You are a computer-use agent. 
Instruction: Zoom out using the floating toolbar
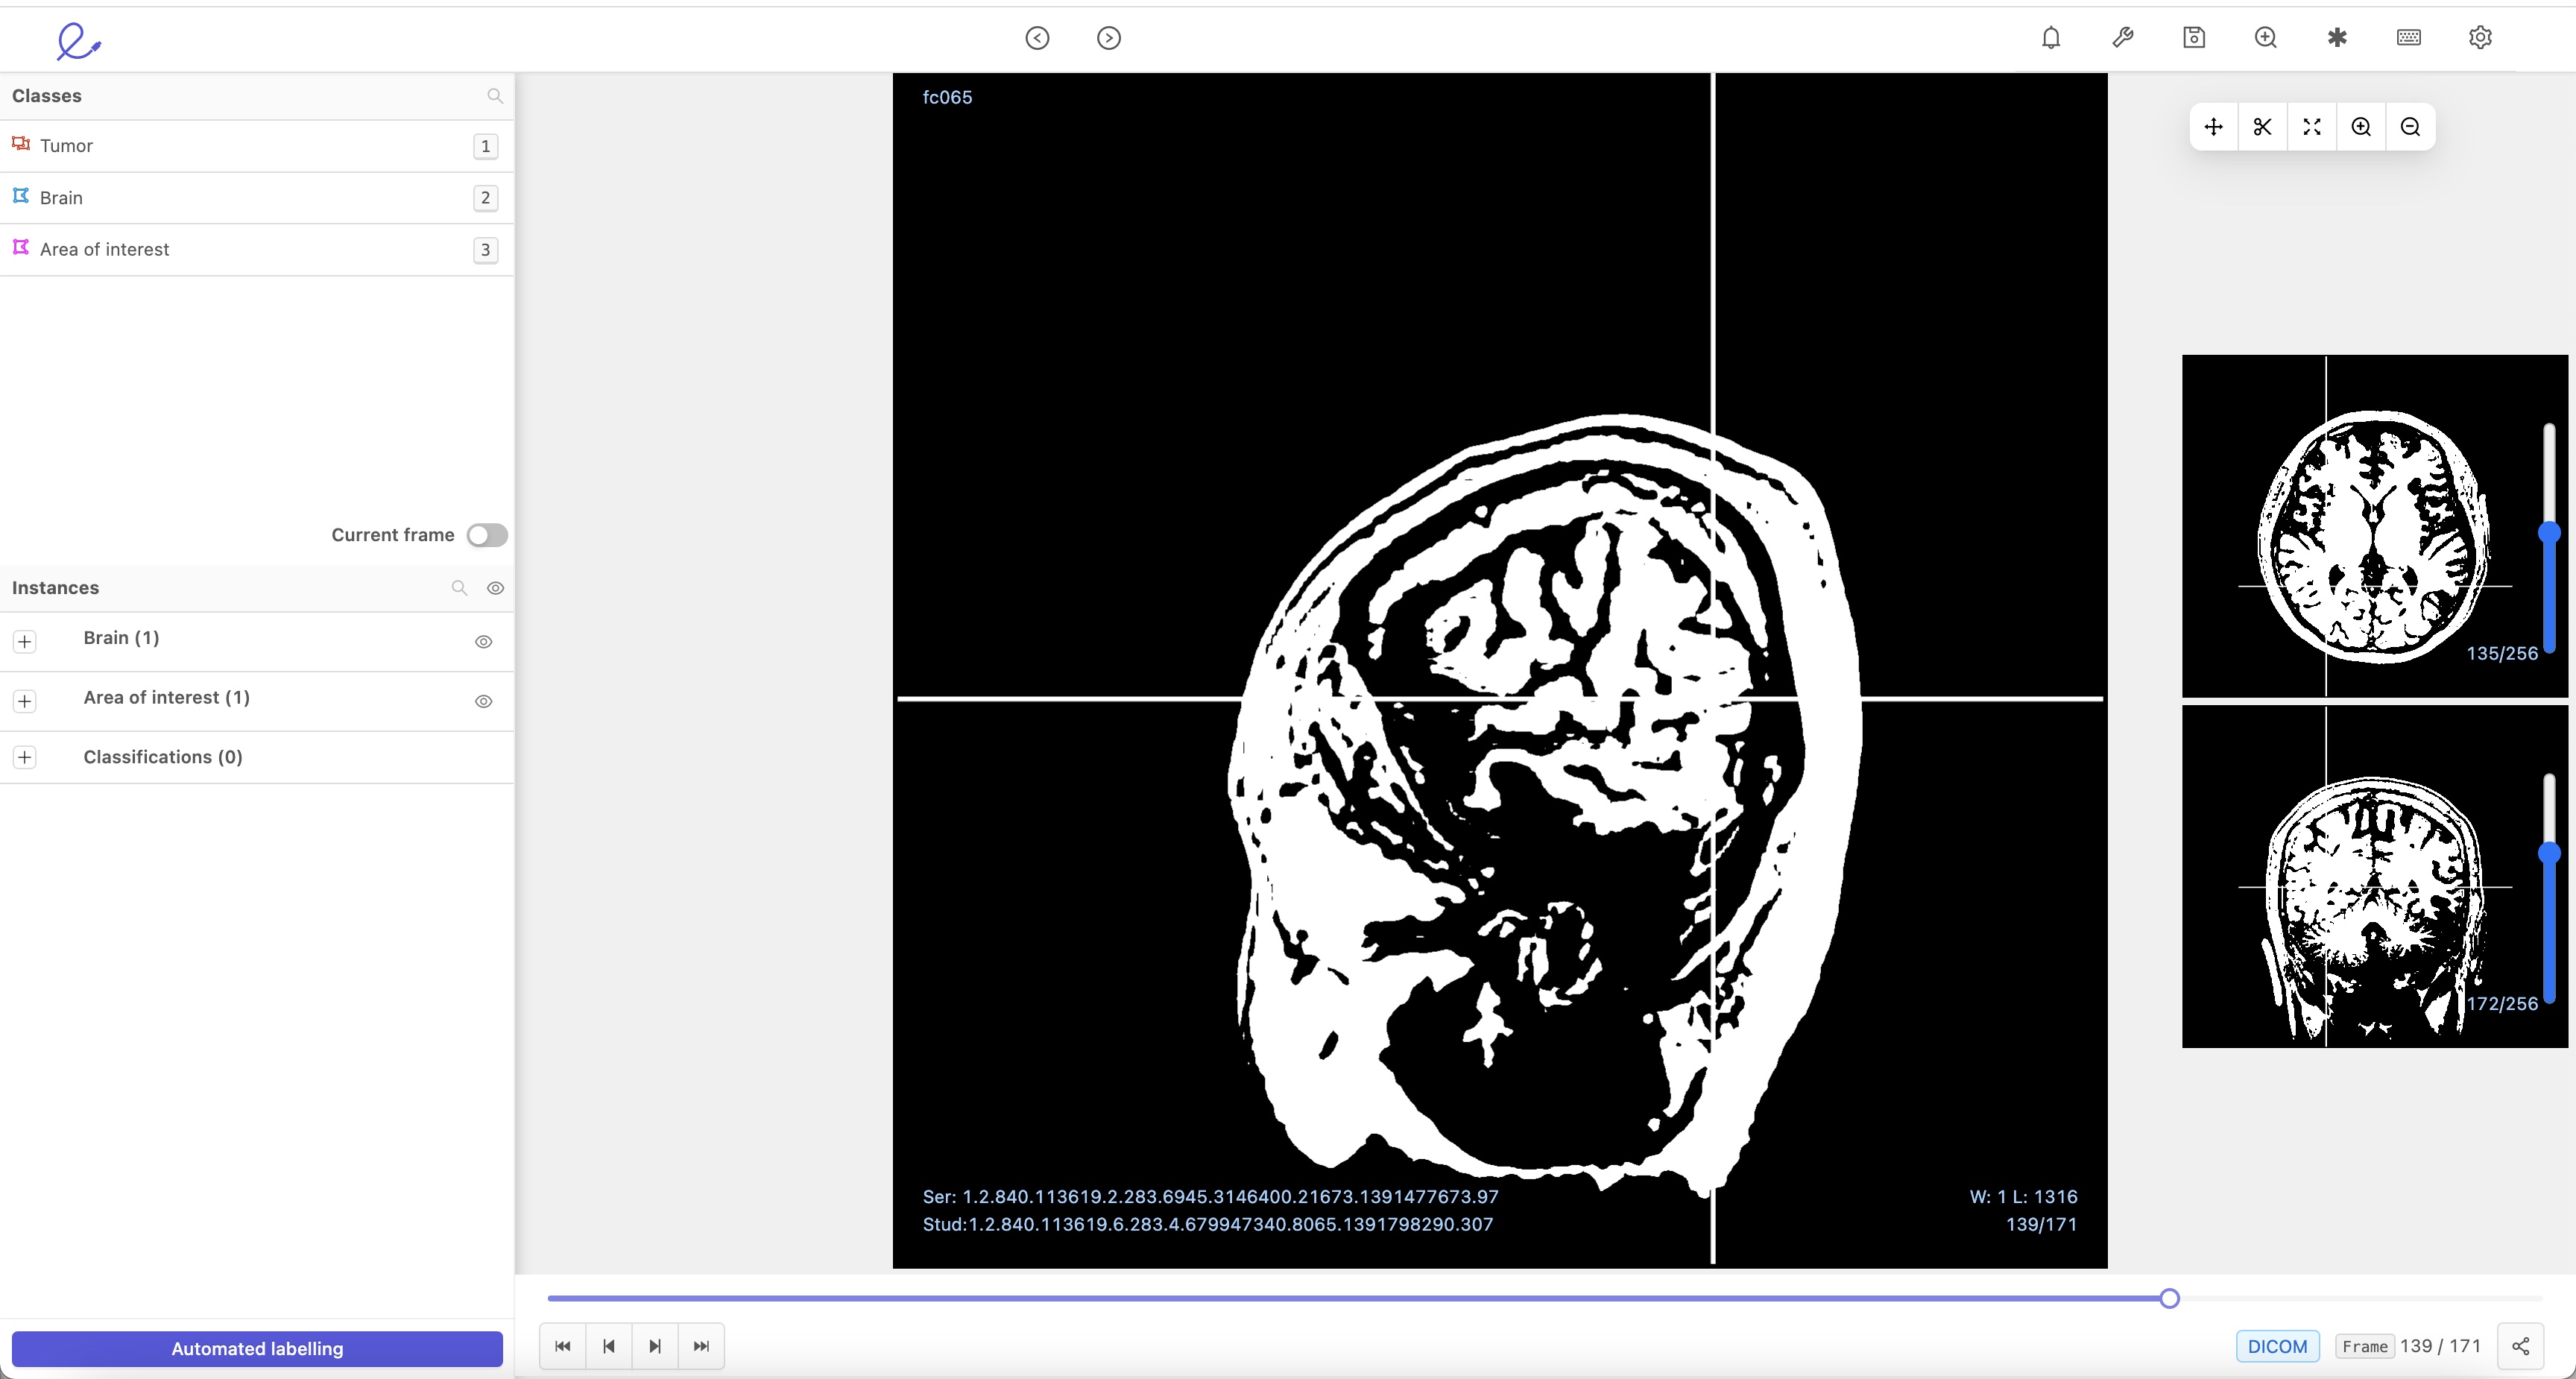pyautogui.click(x=2410, y=127)
